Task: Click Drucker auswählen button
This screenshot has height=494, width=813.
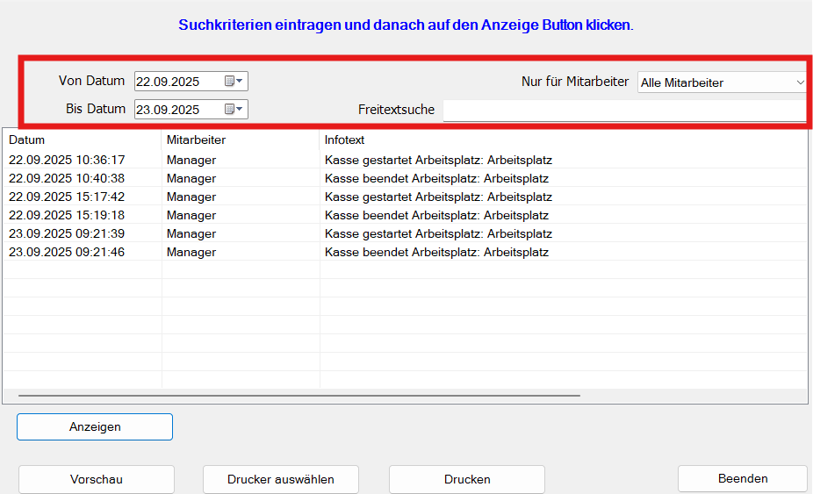Action: tap(280, 479)
